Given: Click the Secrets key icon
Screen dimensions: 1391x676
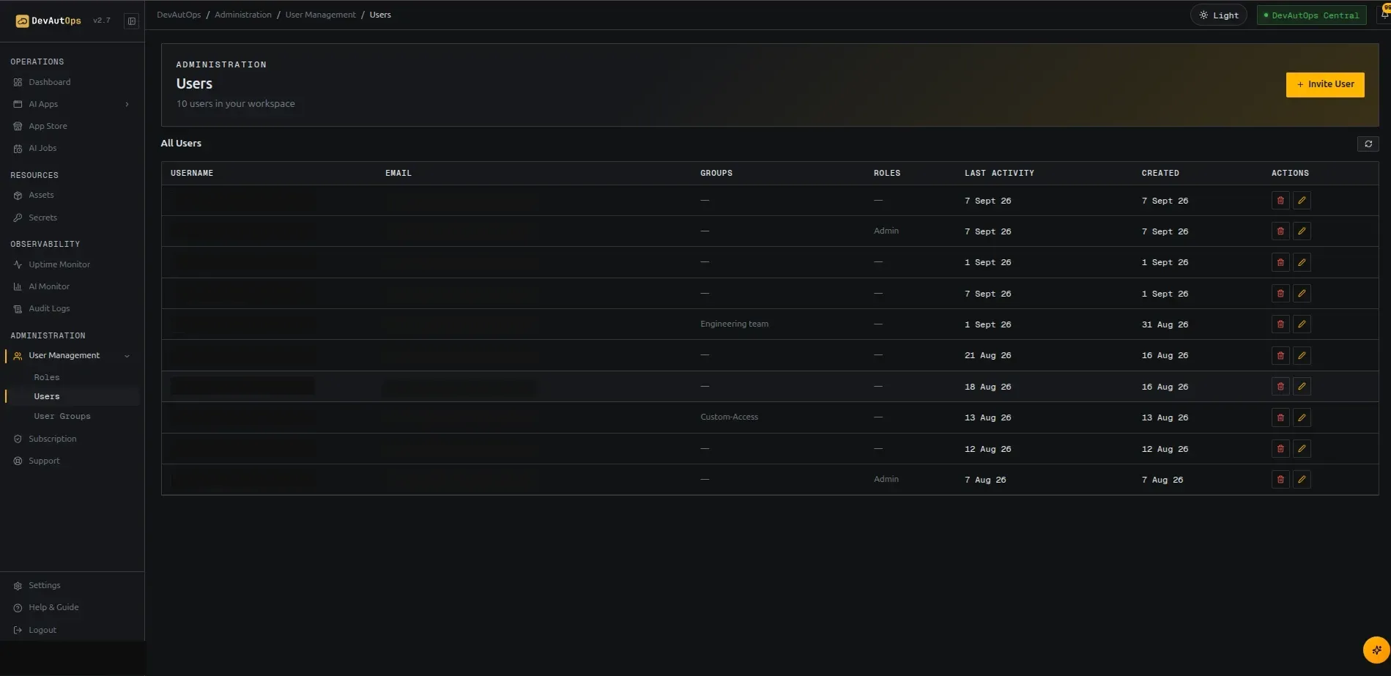Looking at the screenshot, I should tap(18, 218).
